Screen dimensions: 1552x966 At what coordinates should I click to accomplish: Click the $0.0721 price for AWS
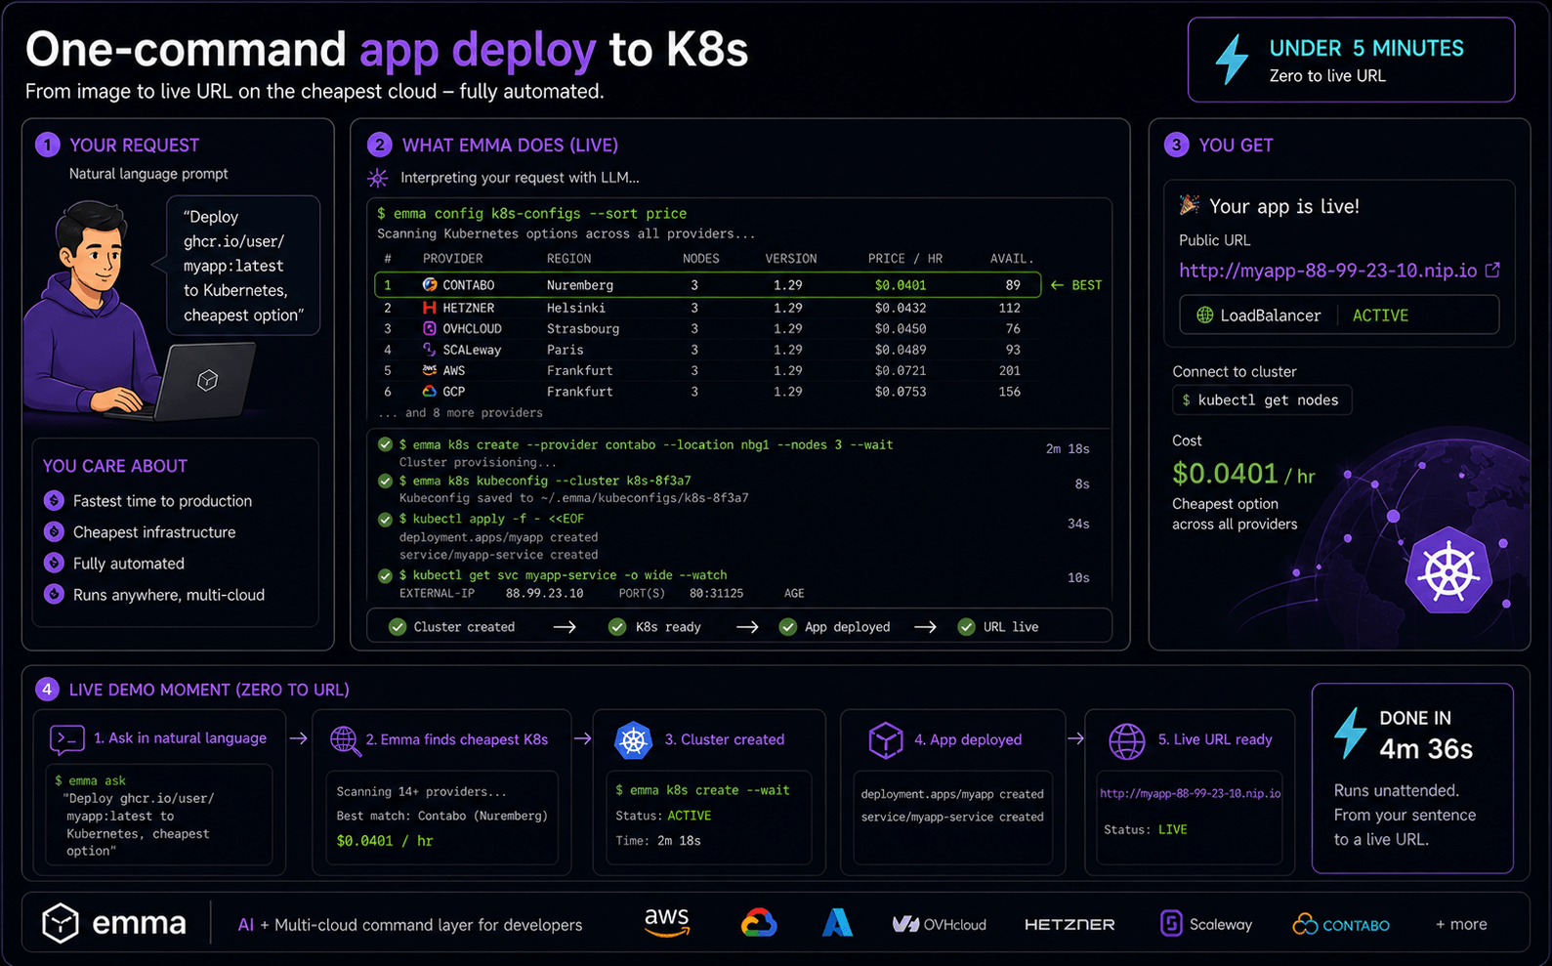(x=901, y=370)
